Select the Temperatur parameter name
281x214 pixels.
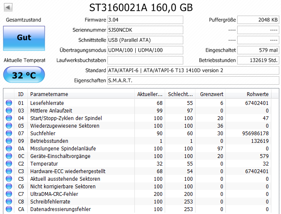pyautogui.click(x=44, y=163)
